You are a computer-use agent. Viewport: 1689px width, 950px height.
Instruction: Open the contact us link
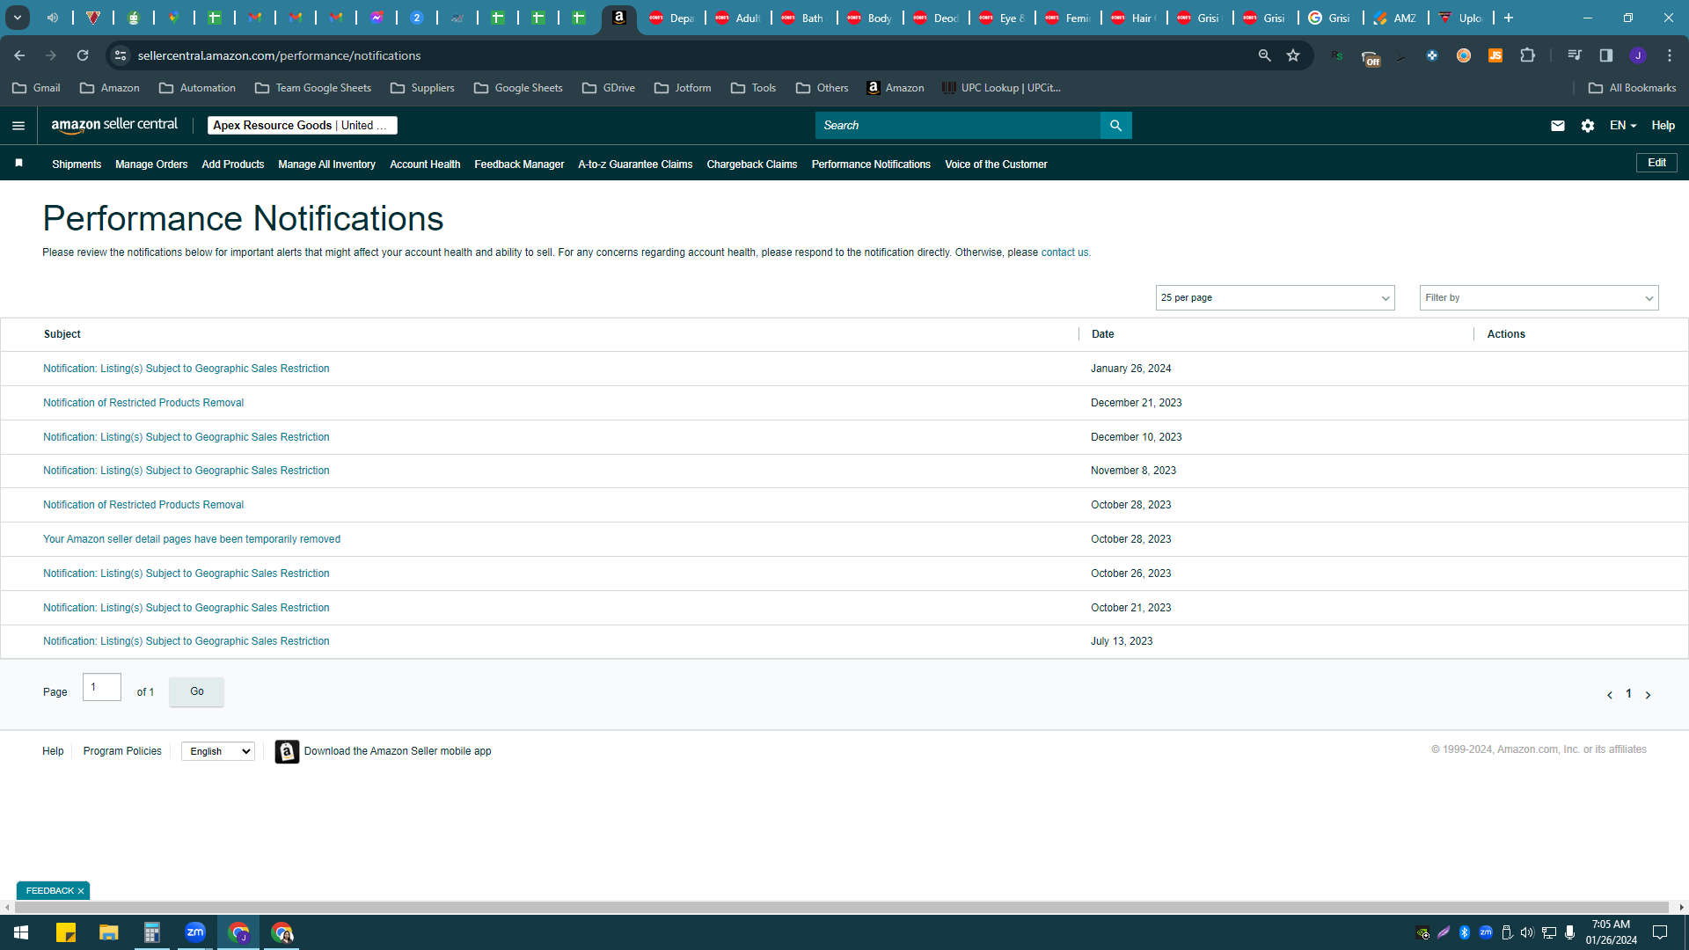[1064, 252]
